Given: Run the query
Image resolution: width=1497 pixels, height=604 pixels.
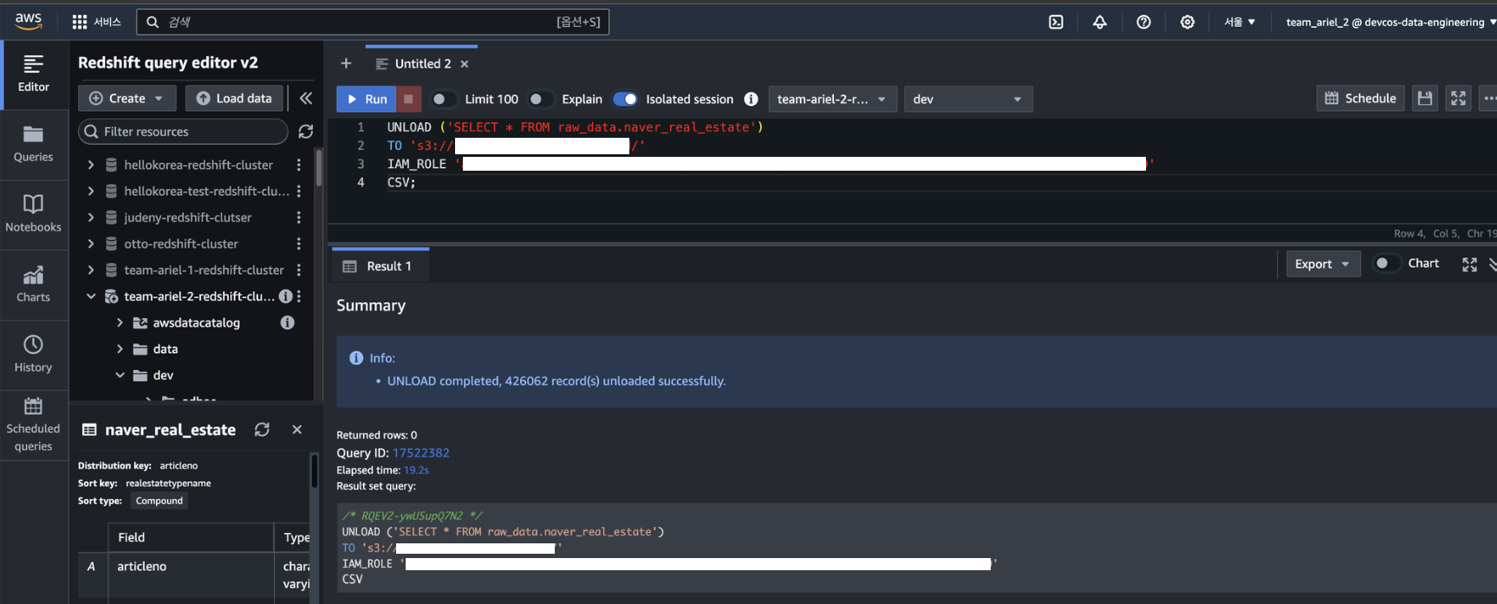Looking at the screenshot, I should coord(367,99).
